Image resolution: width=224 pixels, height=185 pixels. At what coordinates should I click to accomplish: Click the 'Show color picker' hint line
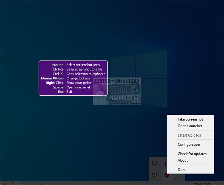[79, 83]
